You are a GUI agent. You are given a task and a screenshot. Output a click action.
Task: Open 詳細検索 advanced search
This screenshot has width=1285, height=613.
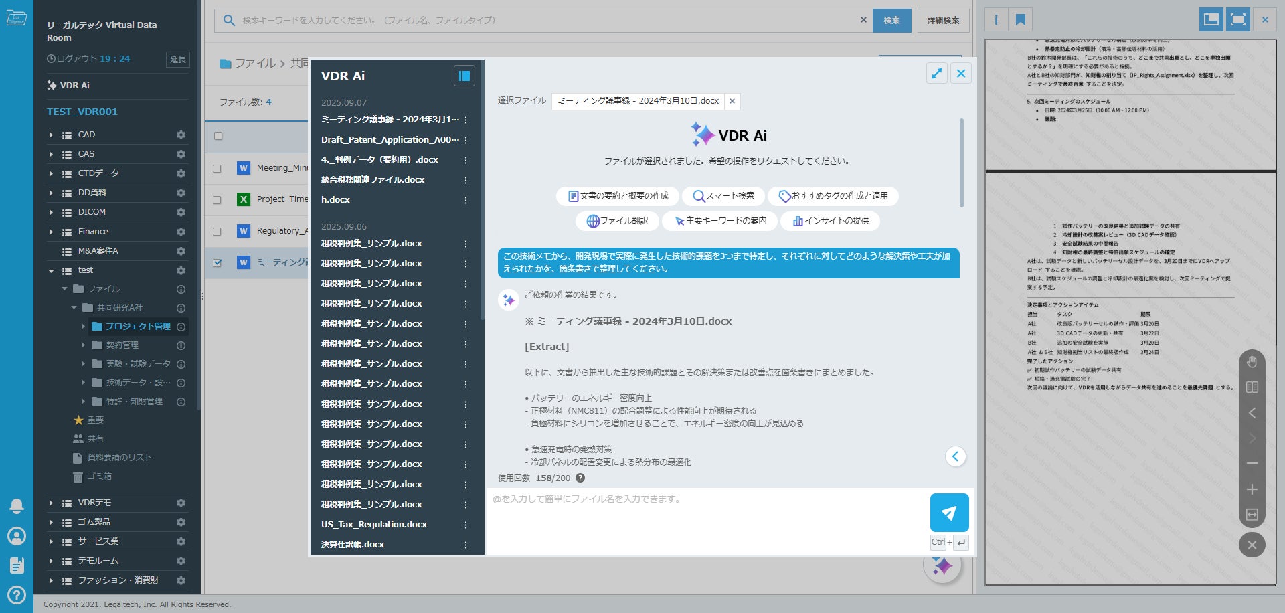[943, 20]
